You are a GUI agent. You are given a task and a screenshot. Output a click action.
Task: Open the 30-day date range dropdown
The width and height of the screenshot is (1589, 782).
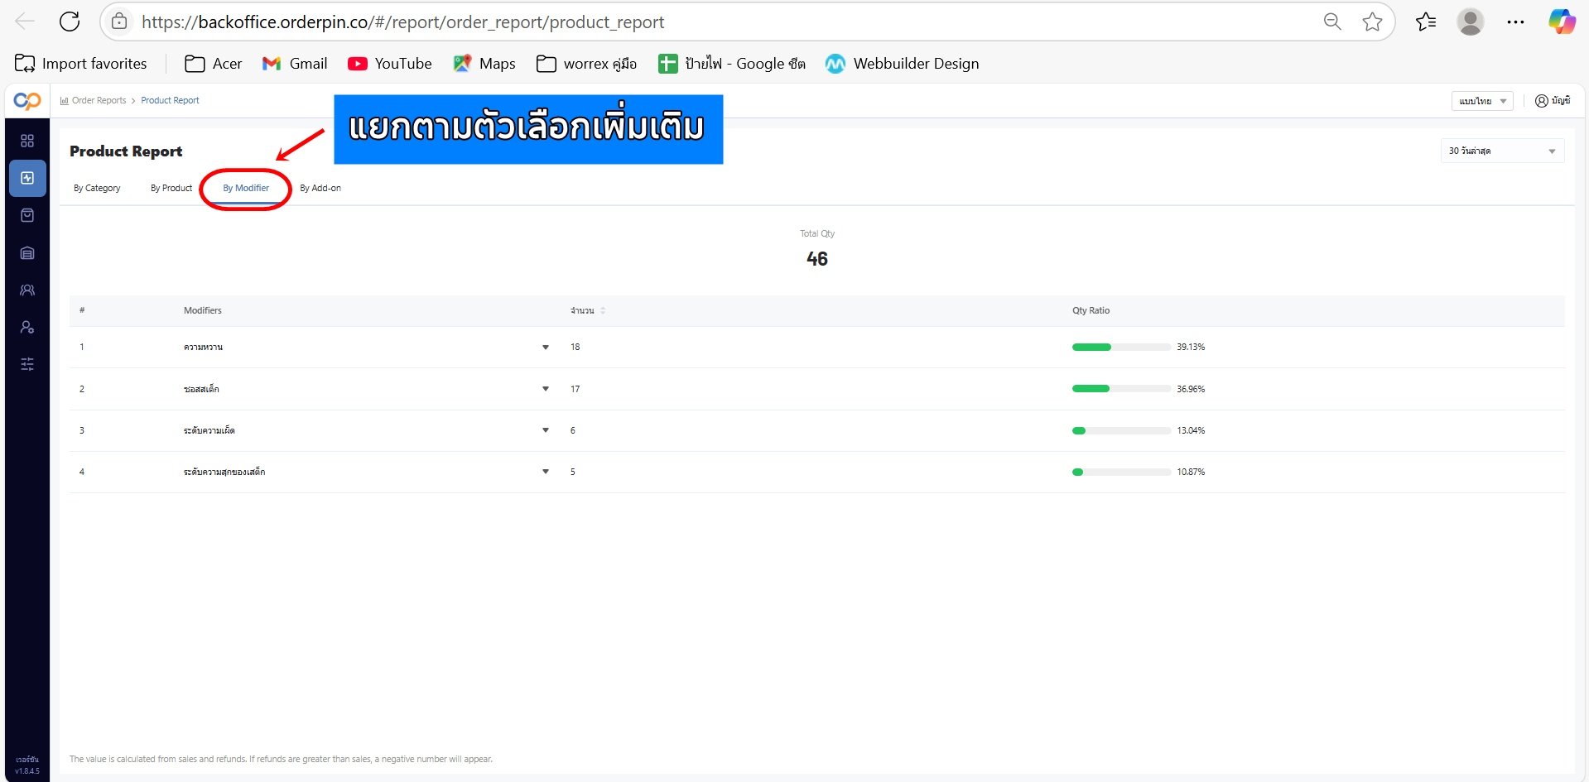coord(1502,151)
